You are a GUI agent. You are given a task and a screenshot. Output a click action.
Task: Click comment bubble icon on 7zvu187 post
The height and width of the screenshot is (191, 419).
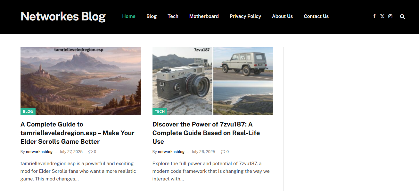223,152
